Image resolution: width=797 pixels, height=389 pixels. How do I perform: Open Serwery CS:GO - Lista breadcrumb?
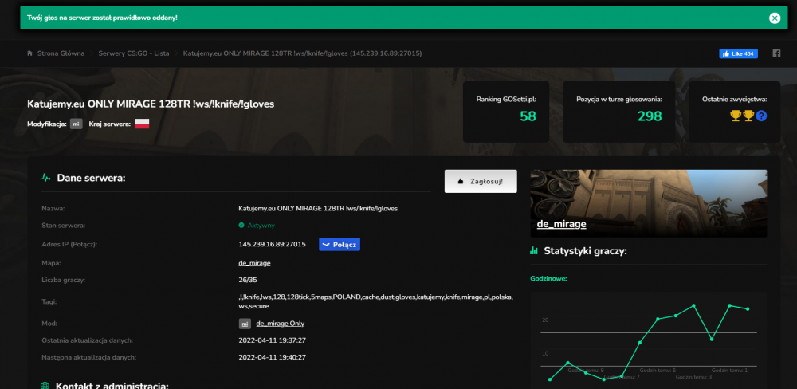pyautogui.click(x=134, y=53)
